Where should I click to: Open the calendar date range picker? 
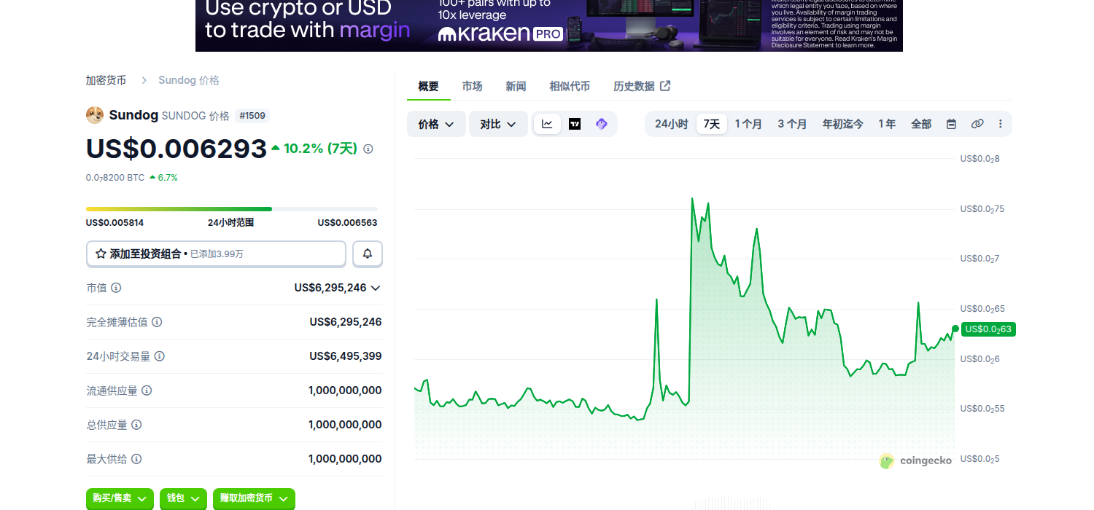[x=951, y=124]
